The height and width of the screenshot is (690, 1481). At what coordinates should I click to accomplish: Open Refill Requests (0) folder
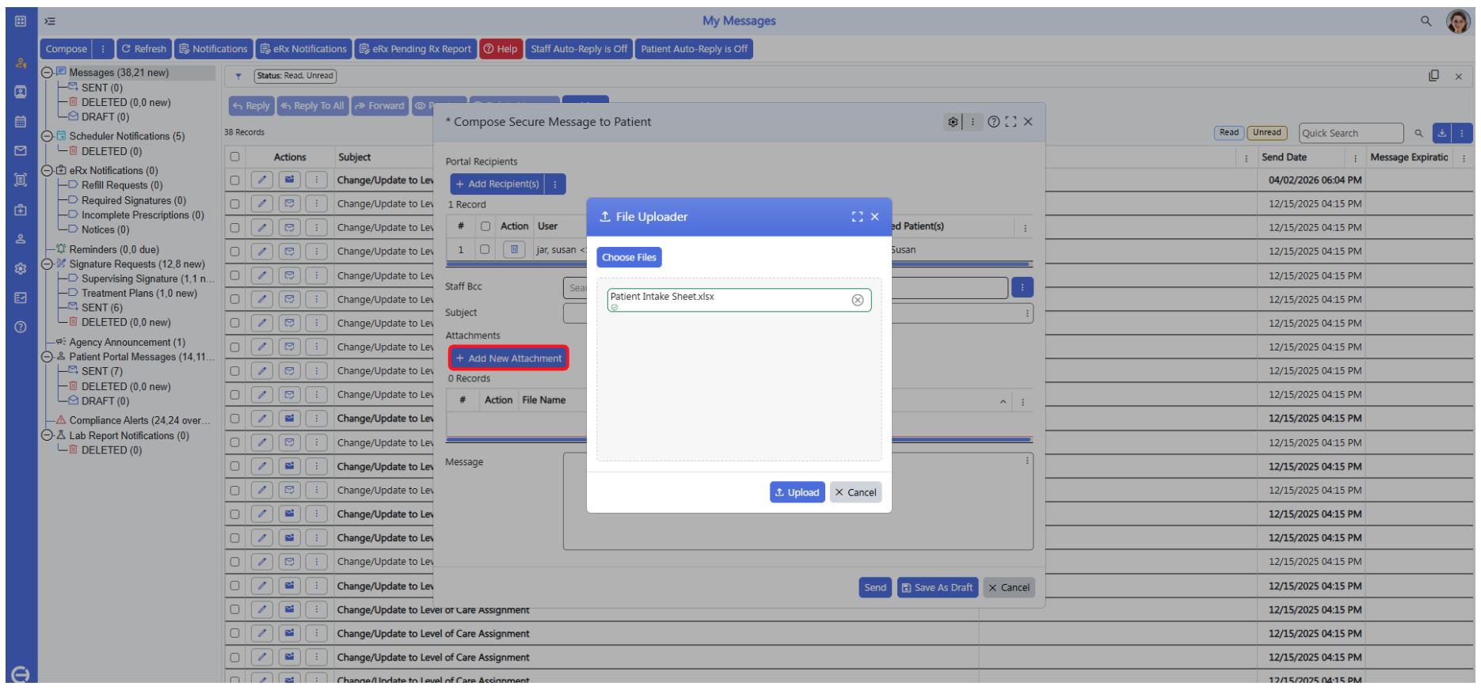point(122,185)
